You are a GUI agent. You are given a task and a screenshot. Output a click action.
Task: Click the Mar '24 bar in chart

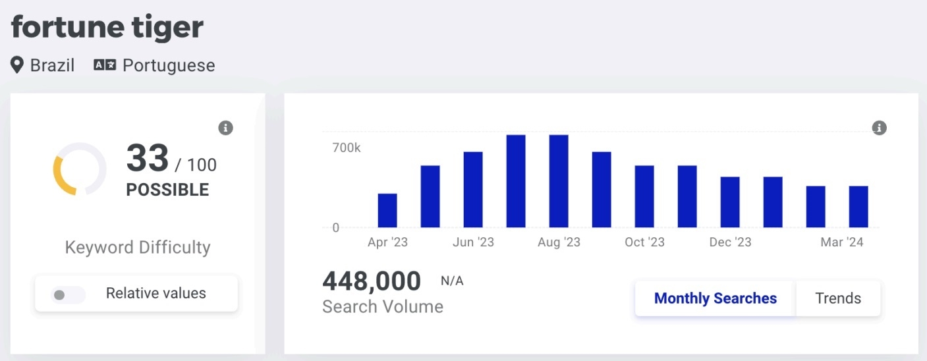pyautogui.click(x=858, y=207)
